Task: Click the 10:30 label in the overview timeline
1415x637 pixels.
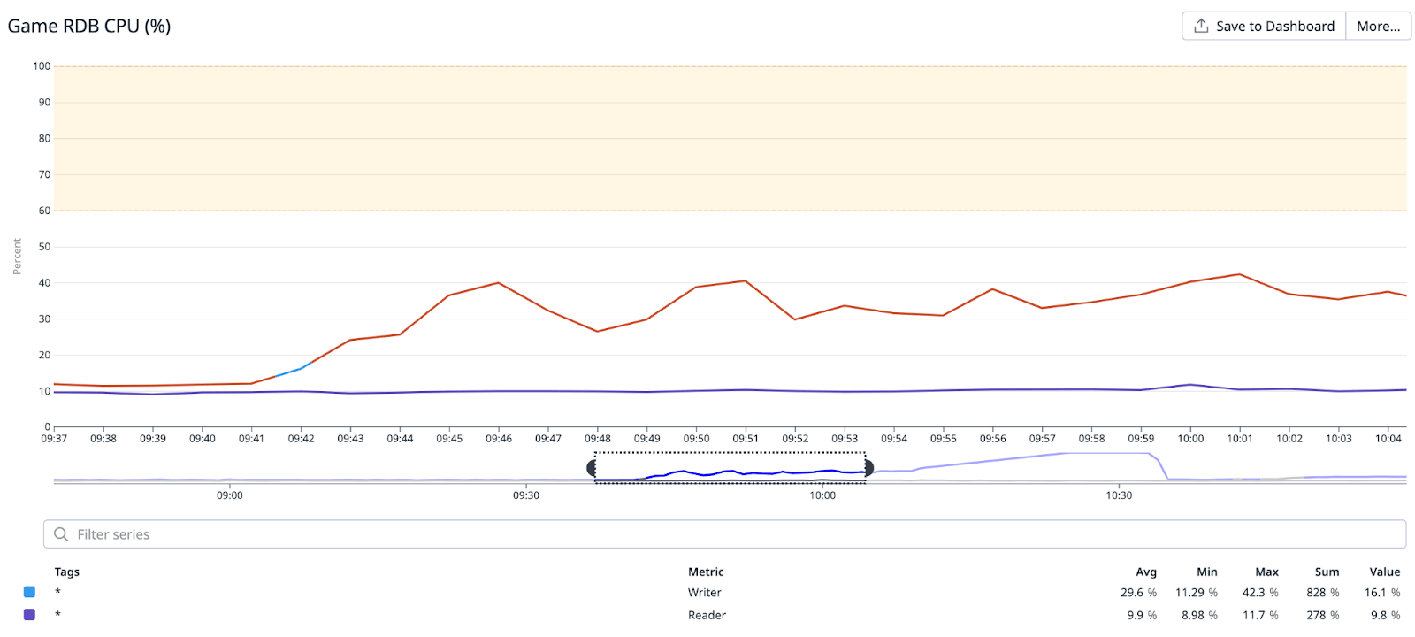Action: pos(1119,495)
